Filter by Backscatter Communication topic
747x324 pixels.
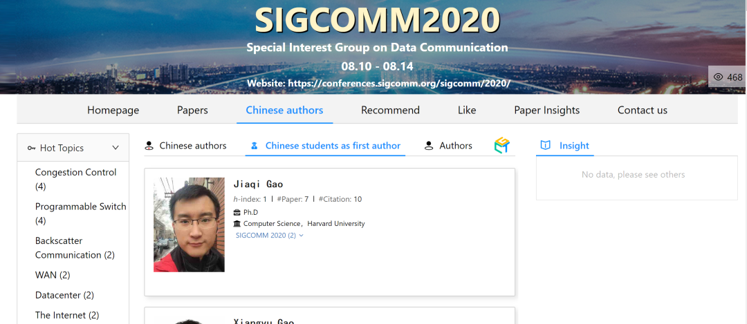(75, 248)
